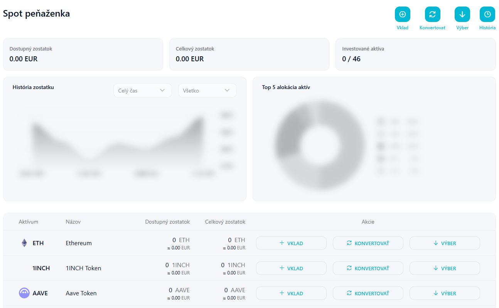Click the plus icon in the ETH Vklad button

[282, 243]
